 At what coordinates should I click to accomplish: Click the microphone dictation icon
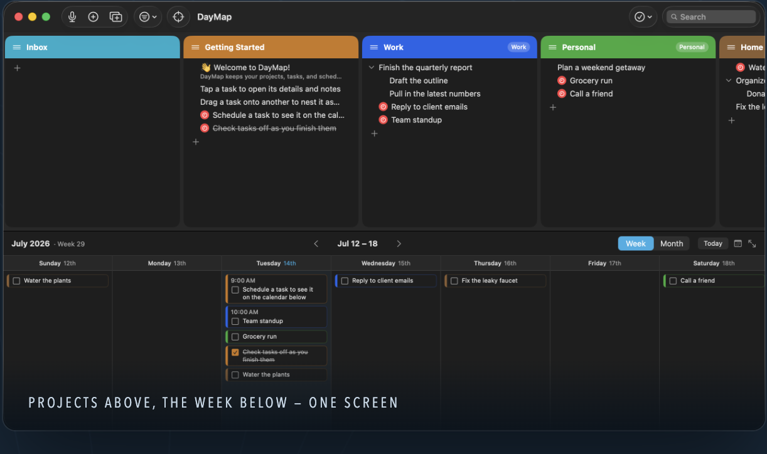tap(72, 17)
